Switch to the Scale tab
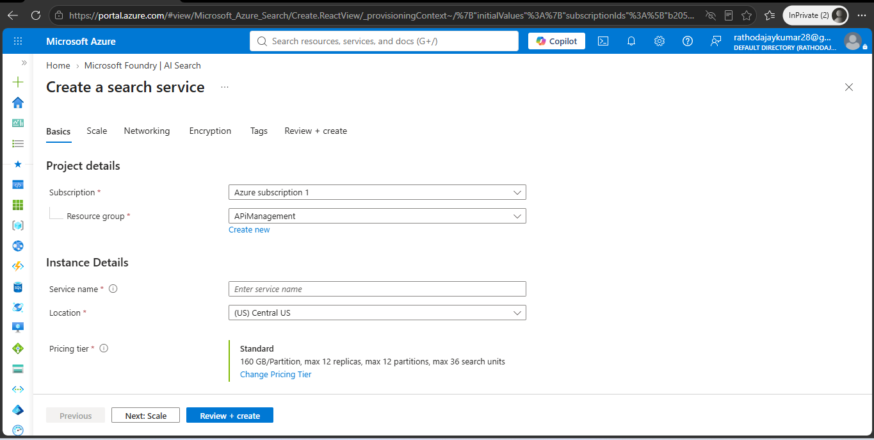 point(97,131)
